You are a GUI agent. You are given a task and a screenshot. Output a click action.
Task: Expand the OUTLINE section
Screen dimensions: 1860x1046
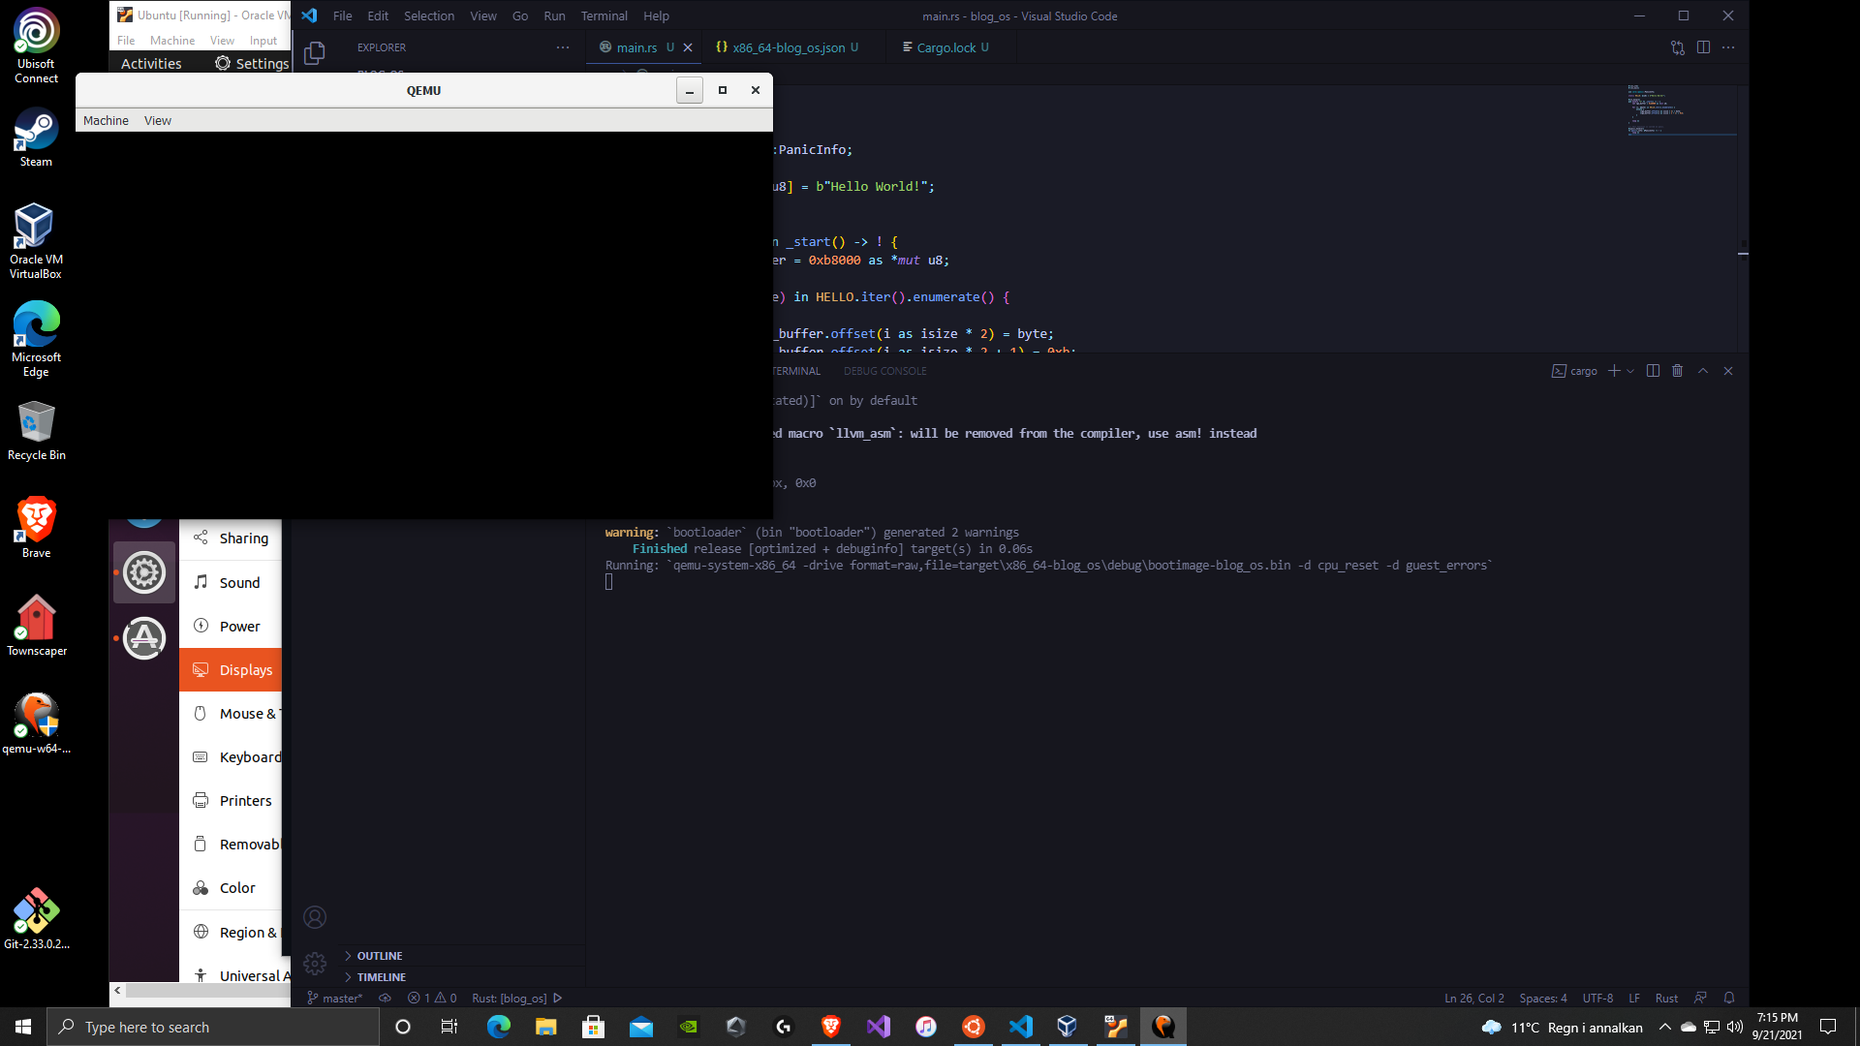[x=461, y=956]
